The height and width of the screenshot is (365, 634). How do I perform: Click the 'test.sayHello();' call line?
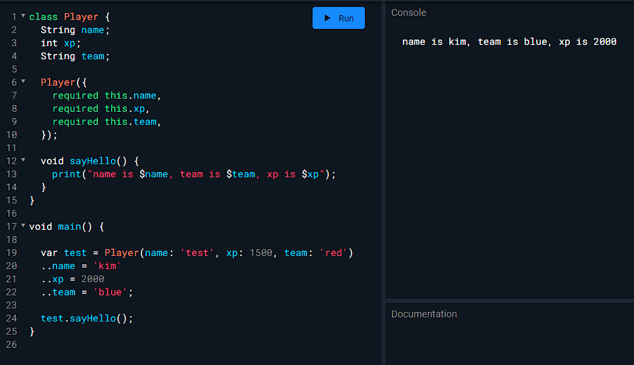point(86,319)
